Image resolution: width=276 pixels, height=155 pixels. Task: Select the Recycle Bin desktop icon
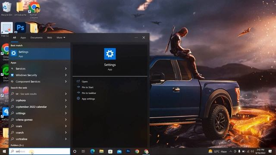point(7,9)
